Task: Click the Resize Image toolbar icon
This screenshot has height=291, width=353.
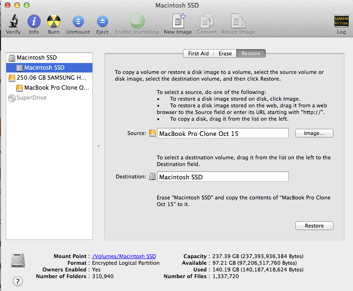Action: (238, 21)
